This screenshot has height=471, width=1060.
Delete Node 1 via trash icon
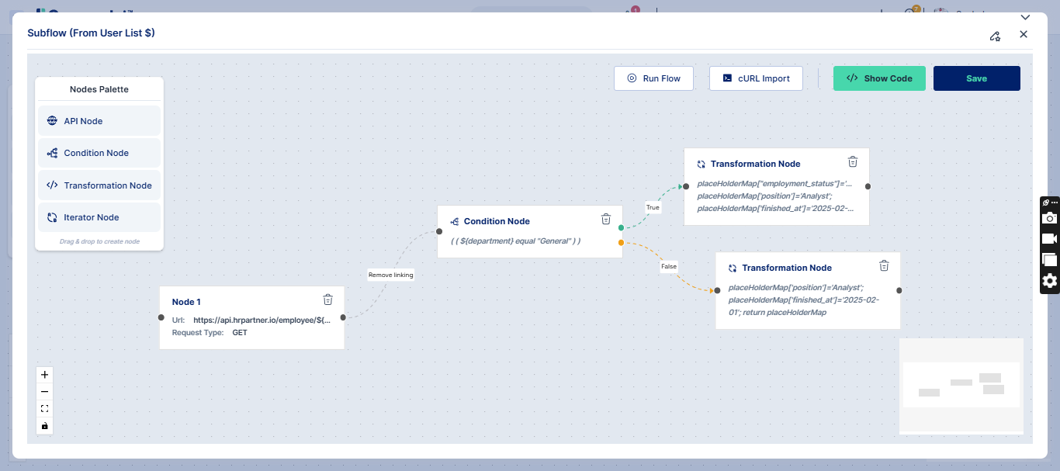click(x=327, y=300)
